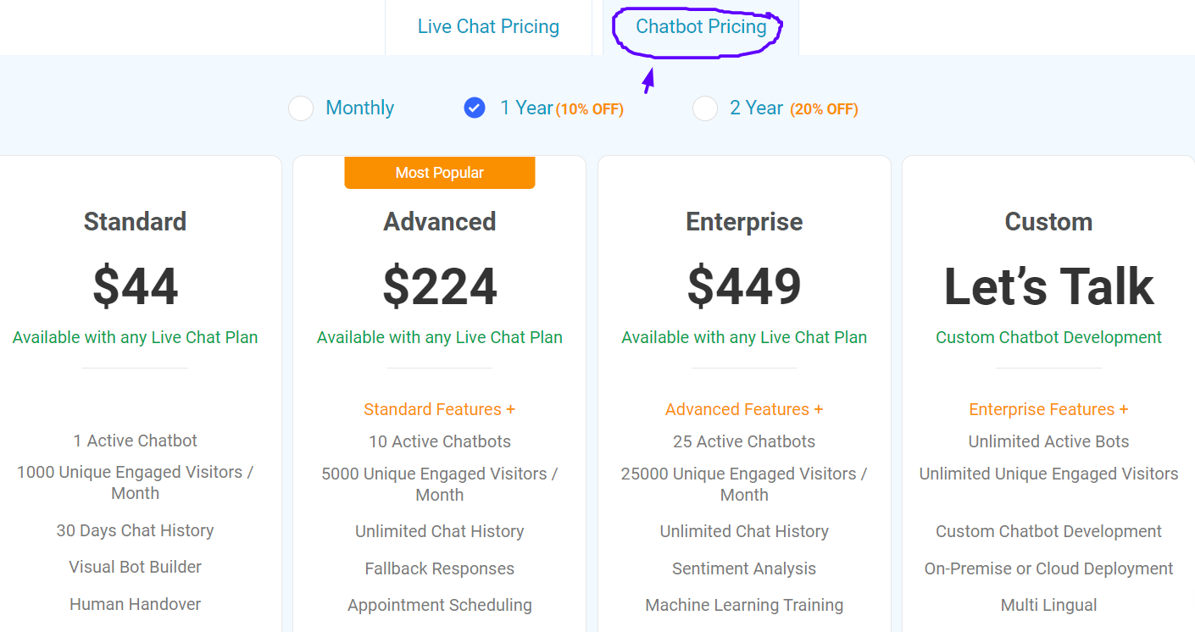Click the 10% OFF label
This screenshot has height=632, width=1195.
pos(590,109)
